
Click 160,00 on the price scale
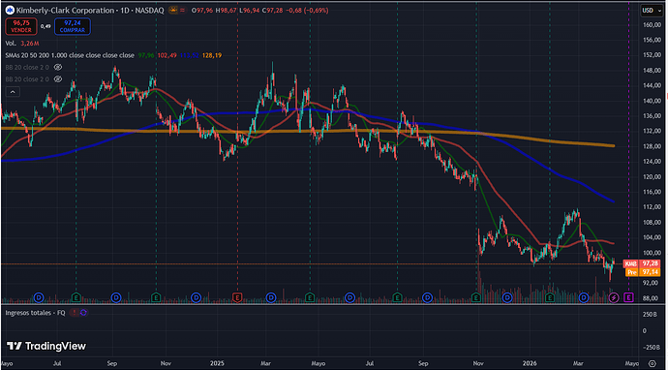click(x=652, y=25)
